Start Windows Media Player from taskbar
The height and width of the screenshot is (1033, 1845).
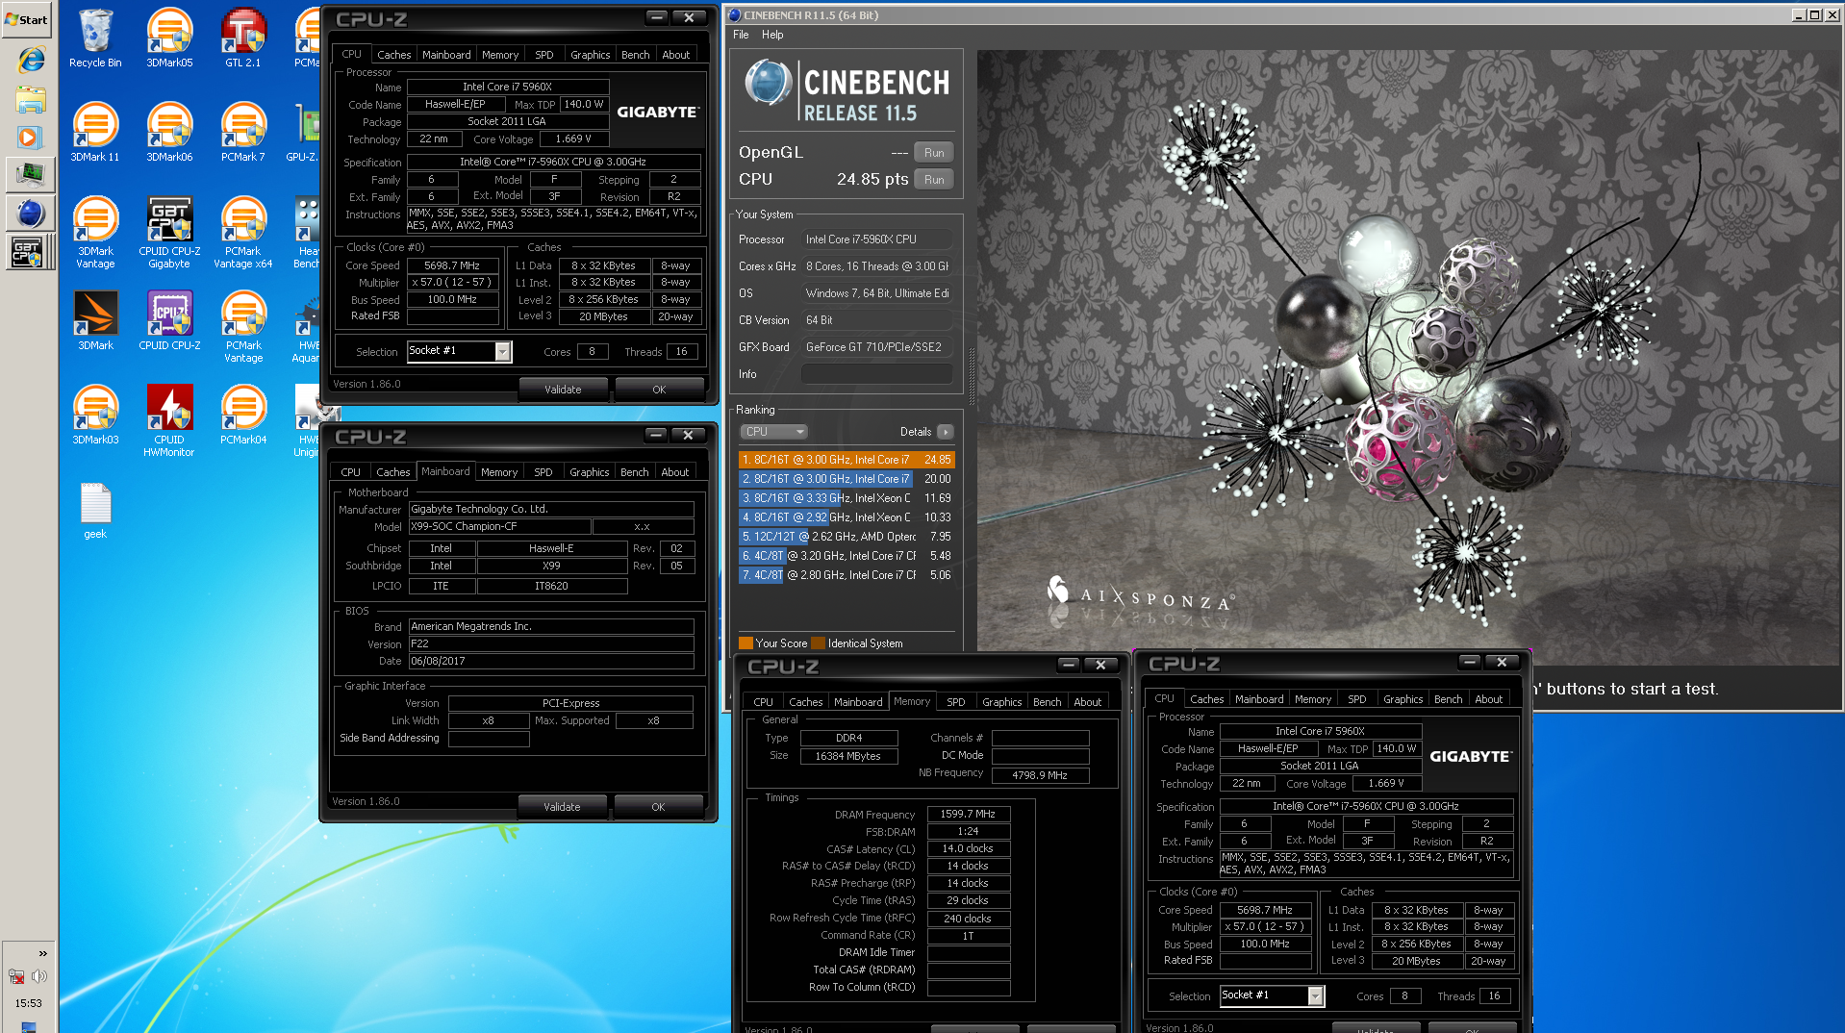coord(30,137)
